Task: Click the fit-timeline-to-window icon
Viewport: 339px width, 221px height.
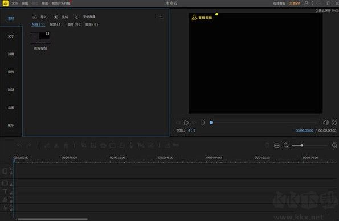Action: tap(277, 145)
